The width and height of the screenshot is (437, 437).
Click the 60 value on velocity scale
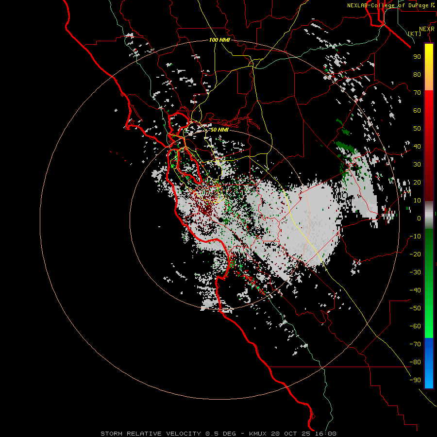(x=417, y=111)
